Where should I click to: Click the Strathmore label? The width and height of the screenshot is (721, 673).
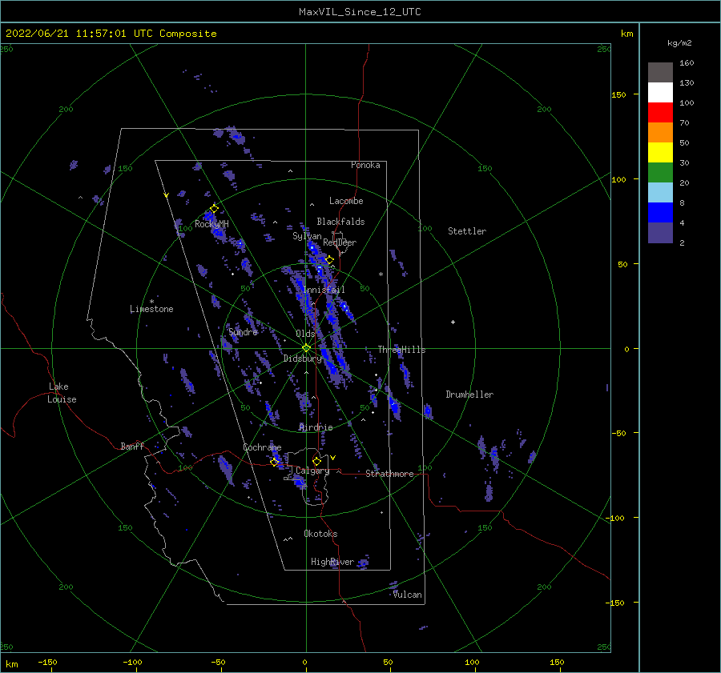coord(389,474)
